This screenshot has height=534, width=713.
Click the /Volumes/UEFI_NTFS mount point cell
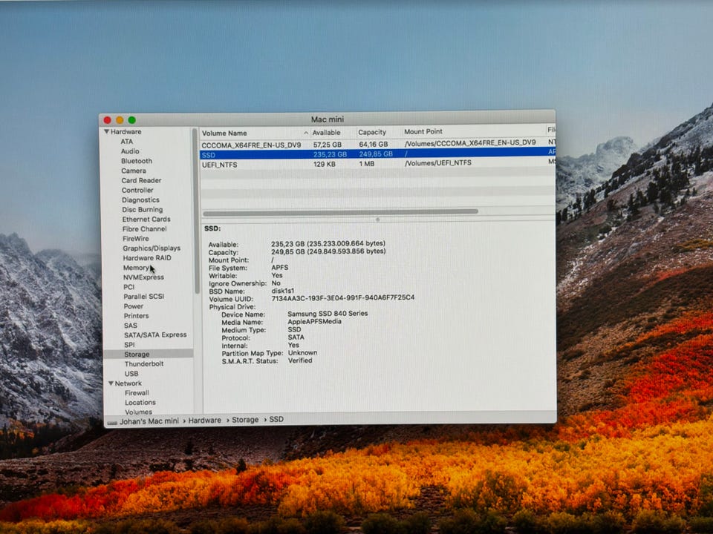[x=438, y=162]
